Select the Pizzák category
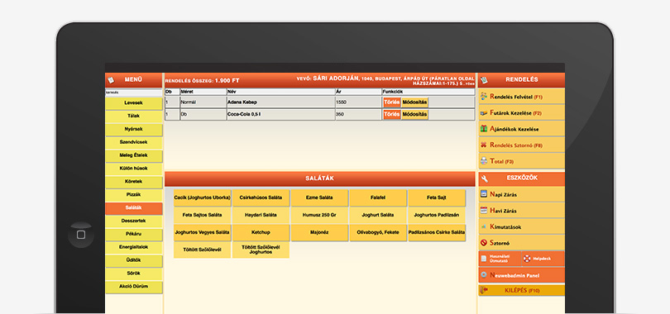Image resolution: width=670 pixels, height=314 pixels. 134,195
